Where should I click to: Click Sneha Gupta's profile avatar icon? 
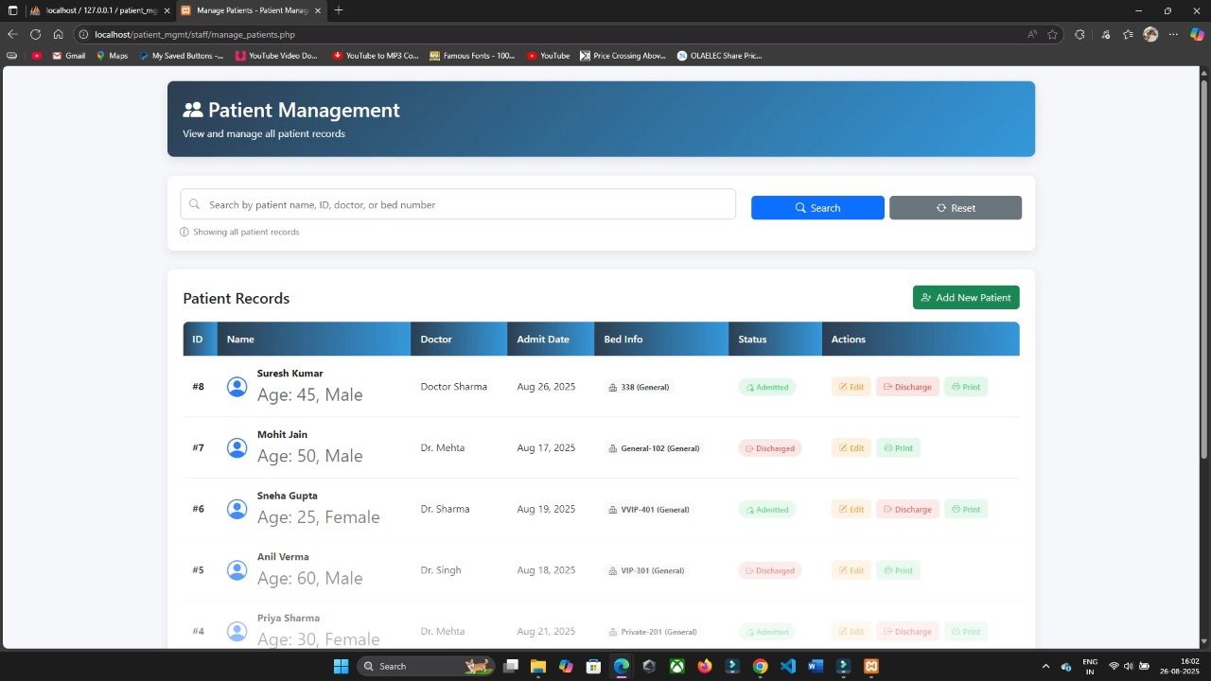pos(237,509)
